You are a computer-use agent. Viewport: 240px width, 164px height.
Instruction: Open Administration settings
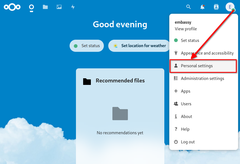click(202, 79)
